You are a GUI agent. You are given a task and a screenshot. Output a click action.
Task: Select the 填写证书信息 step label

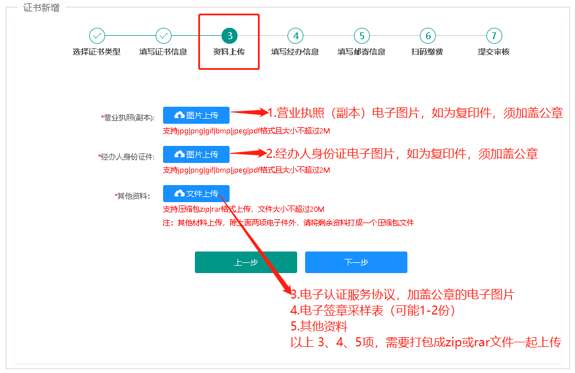(x=163, y=52)
